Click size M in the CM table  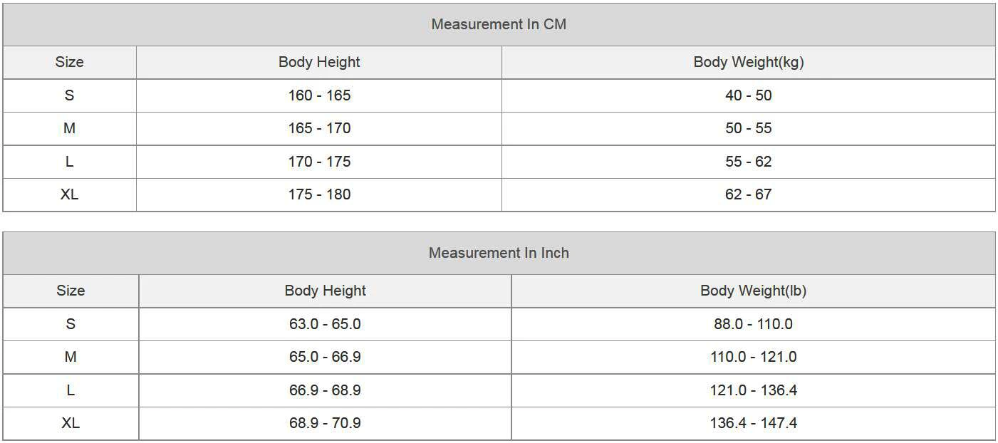pos(69,128)
